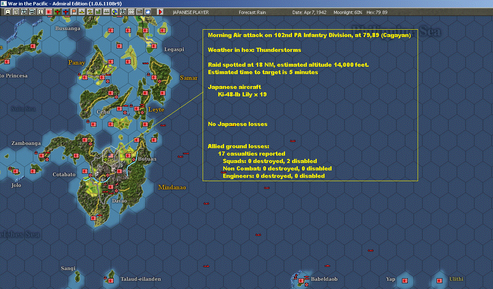Select the US flag unit at Cagayan

[111, 156]
